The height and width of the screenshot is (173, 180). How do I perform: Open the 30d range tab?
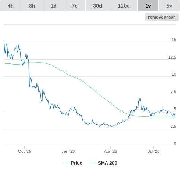click(x=98, y=6)
